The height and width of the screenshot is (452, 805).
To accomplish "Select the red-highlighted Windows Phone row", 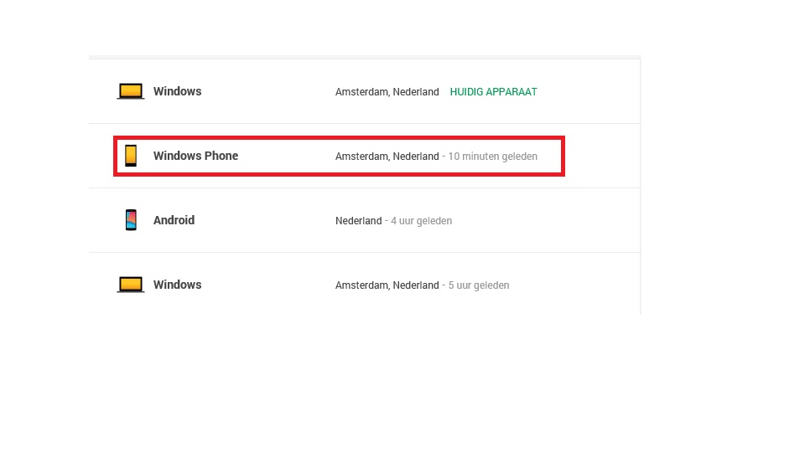I will coord(339,157).
